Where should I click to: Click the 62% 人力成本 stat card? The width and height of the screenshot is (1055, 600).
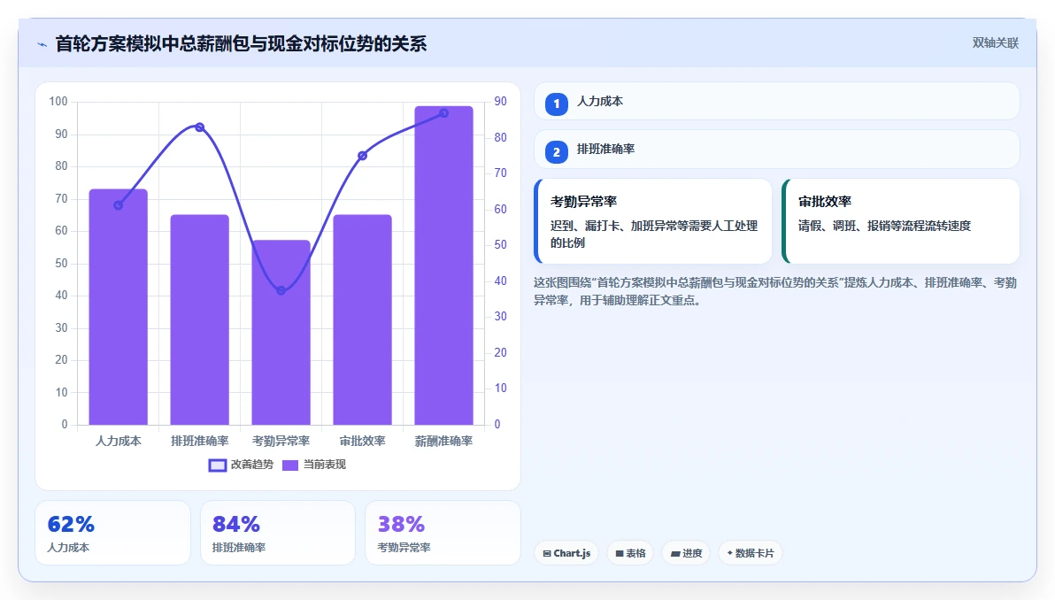coord(113,533)
